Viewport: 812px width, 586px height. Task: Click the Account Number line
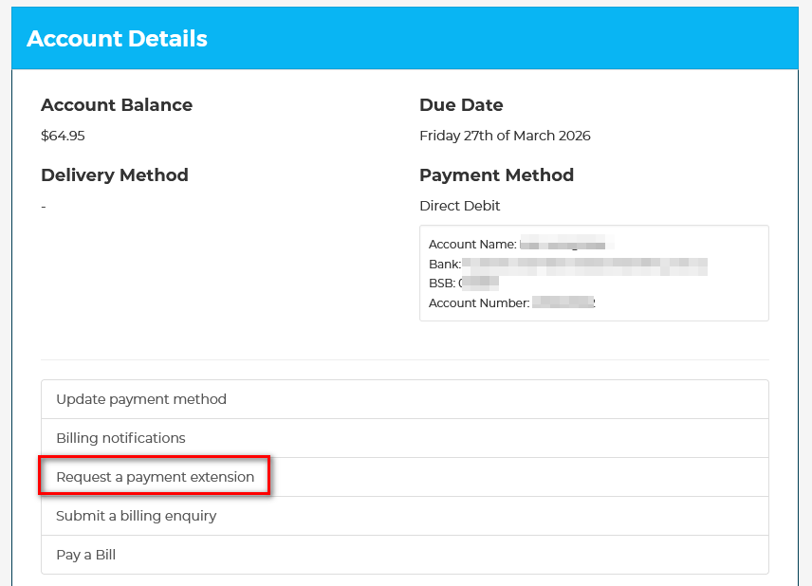[478, 303]
